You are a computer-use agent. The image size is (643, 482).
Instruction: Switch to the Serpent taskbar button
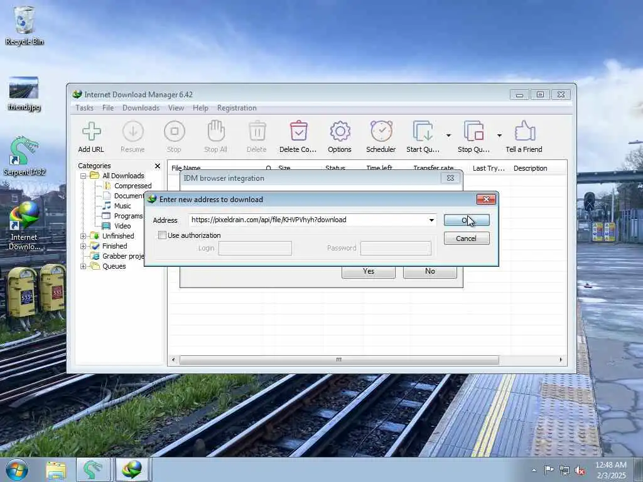[x=93, y=469]
